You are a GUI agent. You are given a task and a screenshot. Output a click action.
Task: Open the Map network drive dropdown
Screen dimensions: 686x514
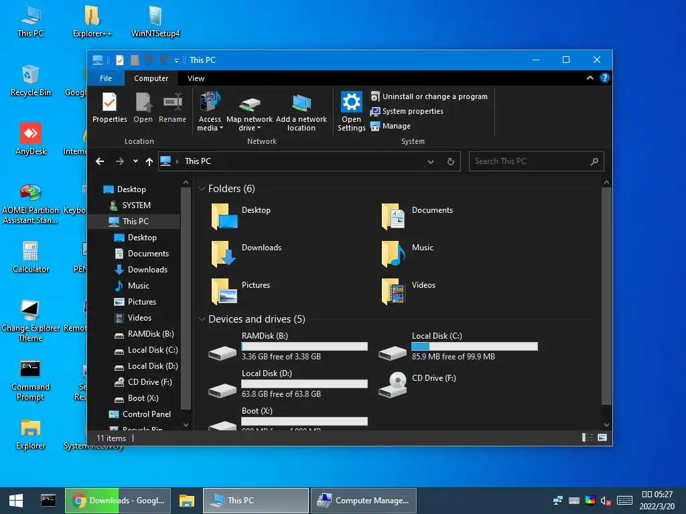(249, 112)
